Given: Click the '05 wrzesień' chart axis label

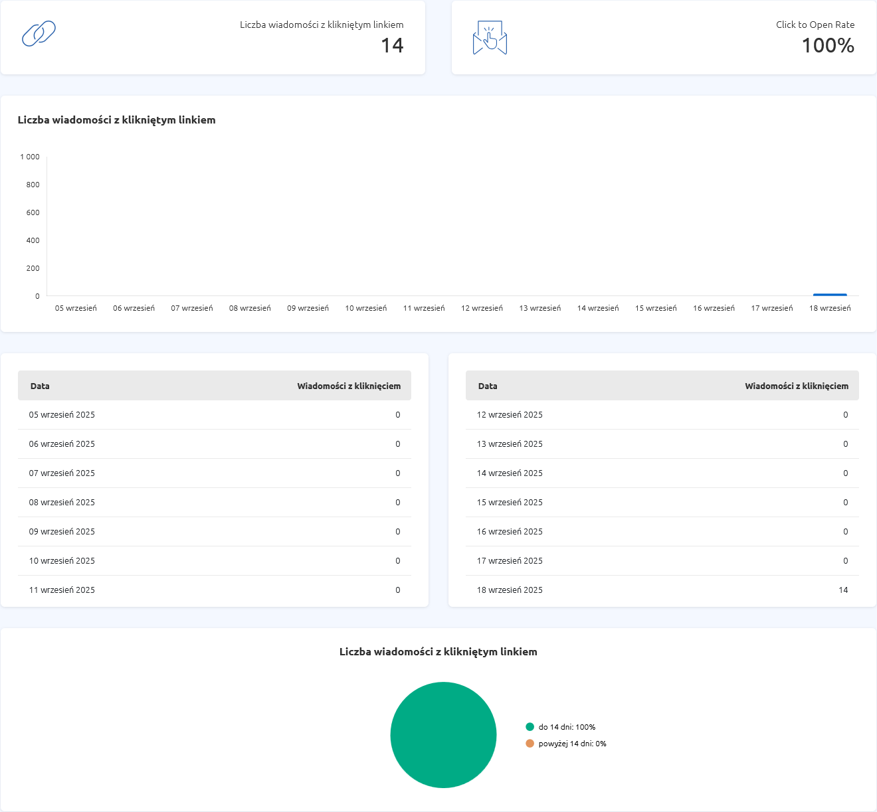Looking at the screenshot, I should click(76, 308).
